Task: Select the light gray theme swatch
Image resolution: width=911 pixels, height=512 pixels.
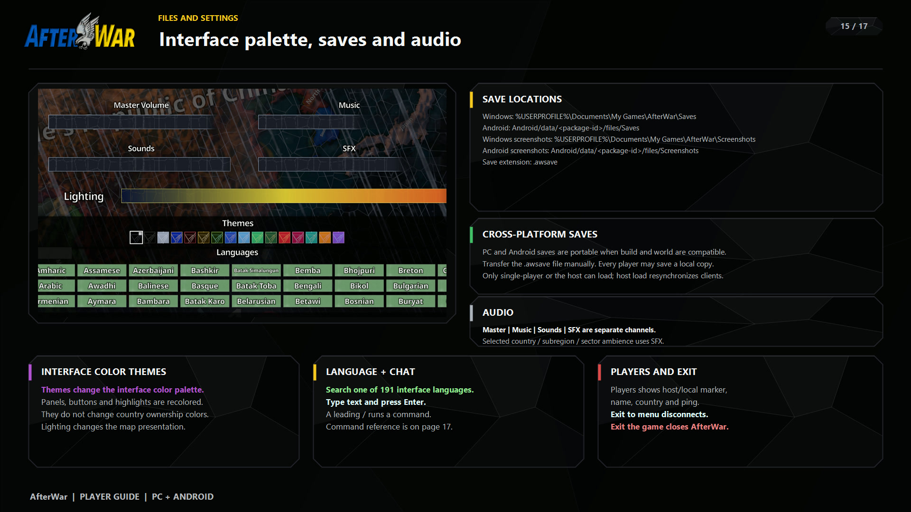Action: (163, 238)
